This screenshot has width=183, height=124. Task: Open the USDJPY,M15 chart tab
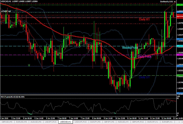click(x=51, y=122)
